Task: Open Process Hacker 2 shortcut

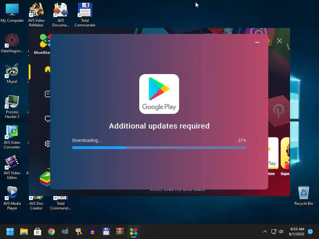Action: click(12, 106)
